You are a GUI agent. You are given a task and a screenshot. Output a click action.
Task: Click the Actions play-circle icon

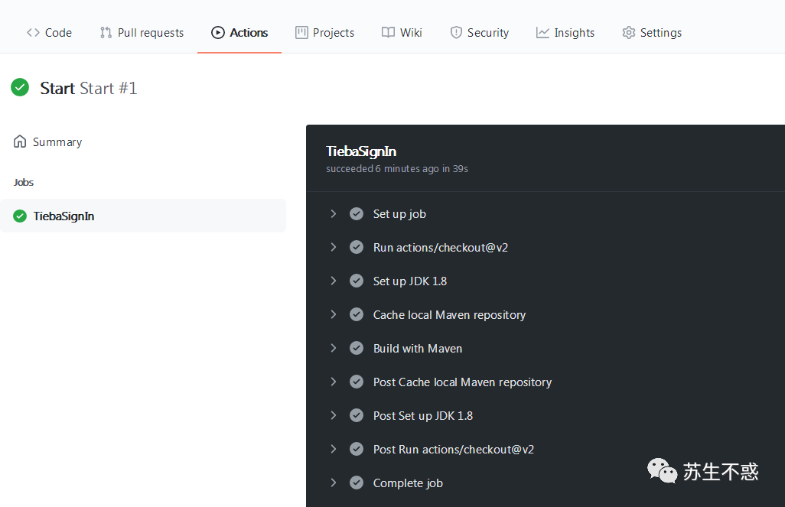218,33
